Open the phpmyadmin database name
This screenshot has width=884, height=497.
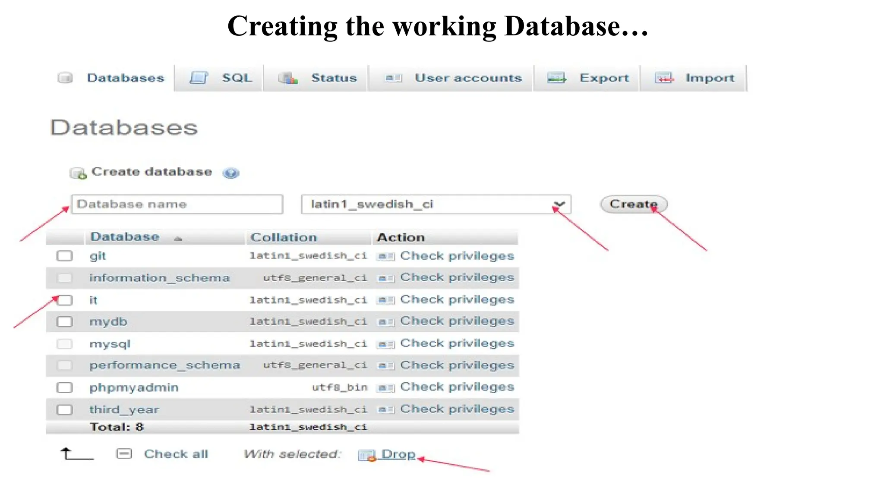coord(134,388)
